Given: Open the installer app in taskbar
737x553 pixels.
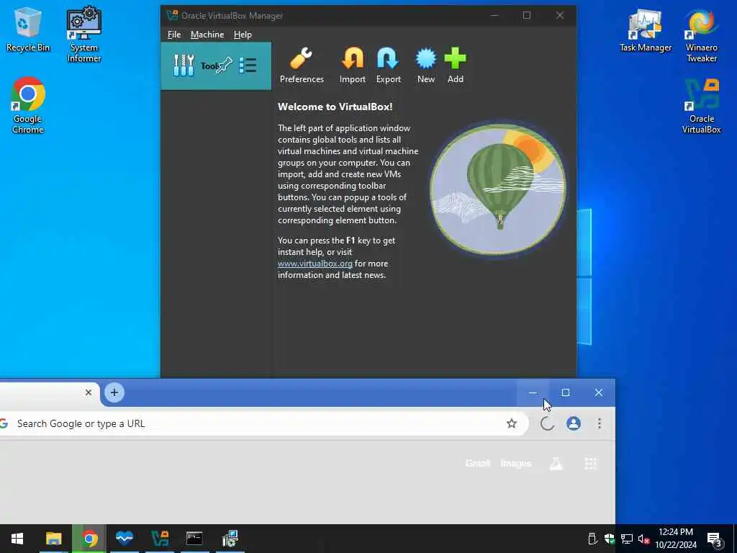Looking at the screenshot, I should (x=230, y=539).
